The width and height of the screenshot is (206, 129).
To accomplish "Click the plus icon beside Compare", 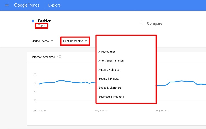I will click(142, 23).
